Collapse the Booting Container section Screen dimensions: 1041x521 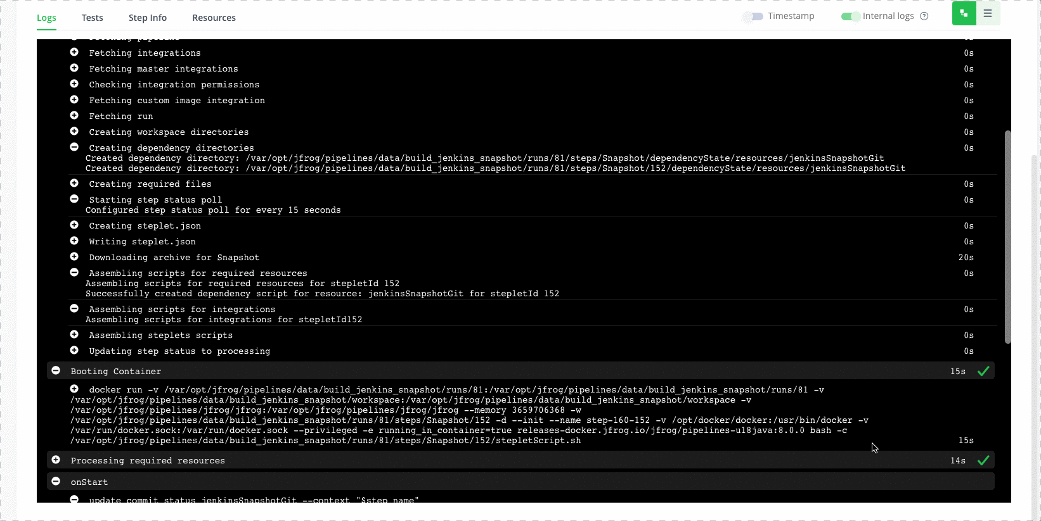click(56, 371)
